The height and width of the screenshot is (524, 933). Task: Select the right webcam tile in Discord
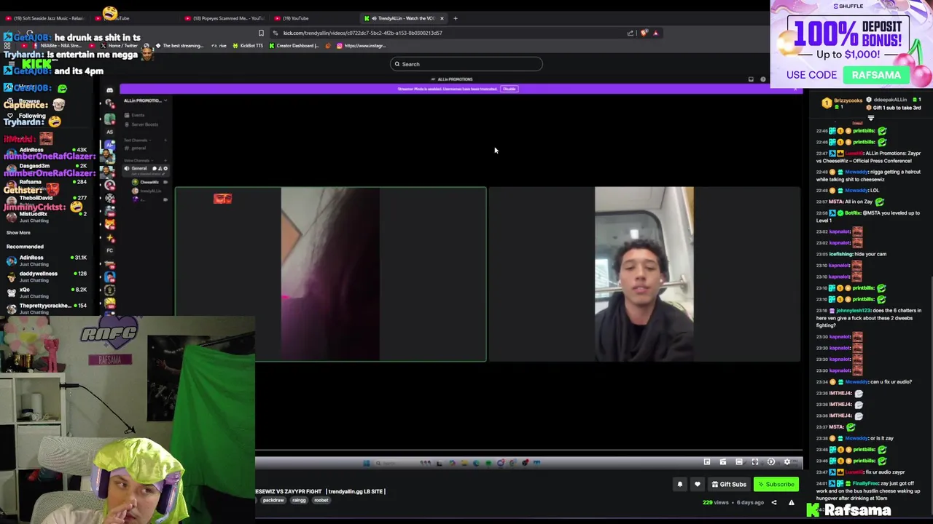click(644, 274)
